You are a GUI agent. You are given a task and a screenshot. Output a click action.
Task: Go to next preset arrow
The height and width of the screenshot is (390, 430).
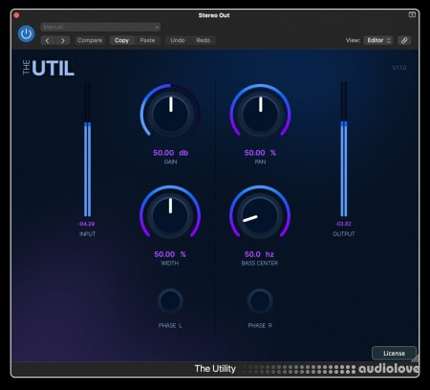click(63, 40)
